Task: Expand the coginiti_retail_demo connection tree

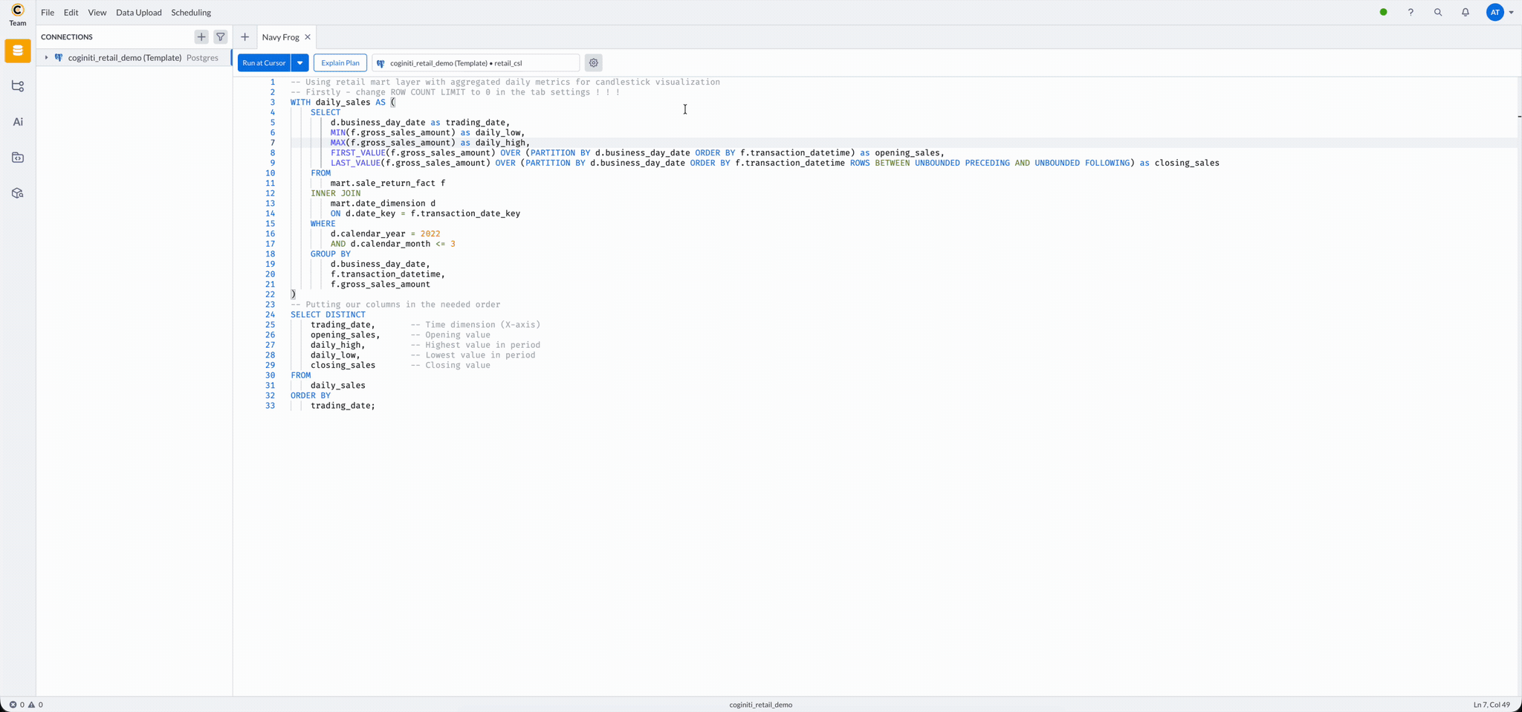Action: pos(46,58)
